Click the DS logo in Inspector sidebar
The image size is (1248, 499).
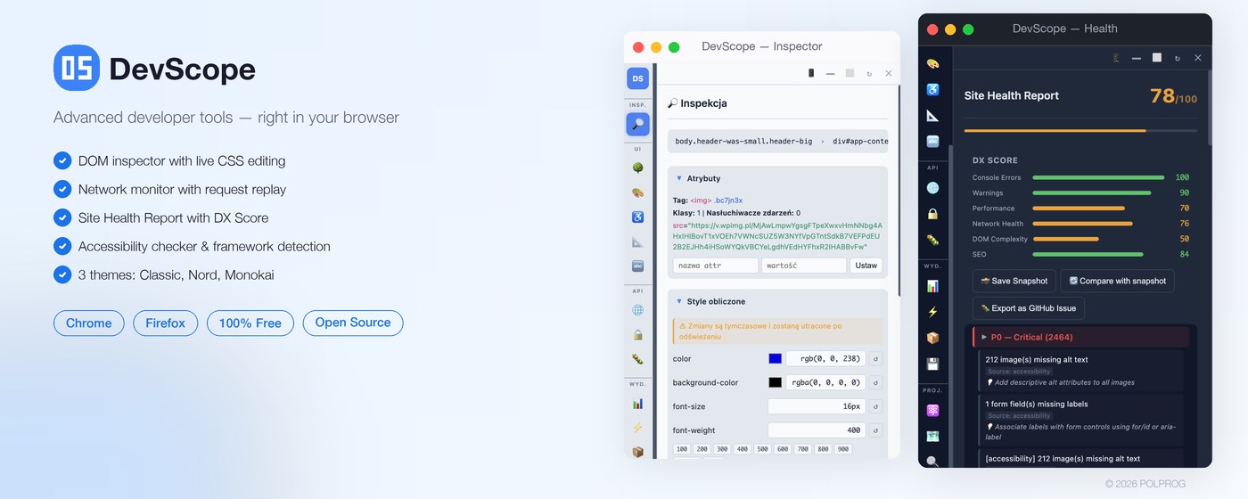coord(637,79)
